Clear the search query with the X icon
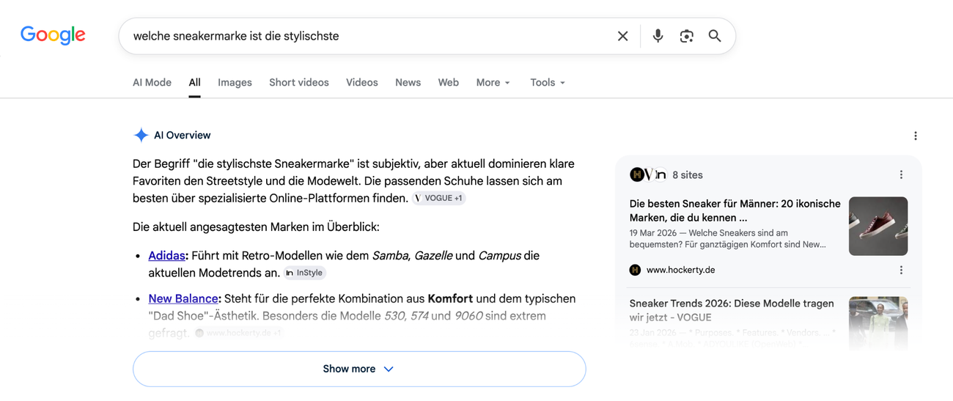This screenshot has width=953, height=401. click(622, 36)
